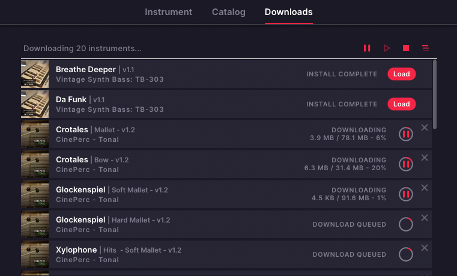This screenshot has width=457, height=276.
Task: Click '3.9 MB / 78.1 MB - 6%' progress text
Action: click(348, 138)
